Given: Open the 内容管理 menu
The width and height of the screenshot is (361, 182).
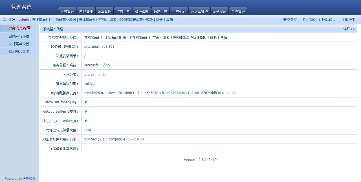Looking at the screenshot, I should click(x=86, y=12).
